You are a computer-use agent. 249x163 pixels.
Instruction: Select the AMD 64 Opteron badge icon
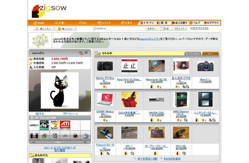44,125
